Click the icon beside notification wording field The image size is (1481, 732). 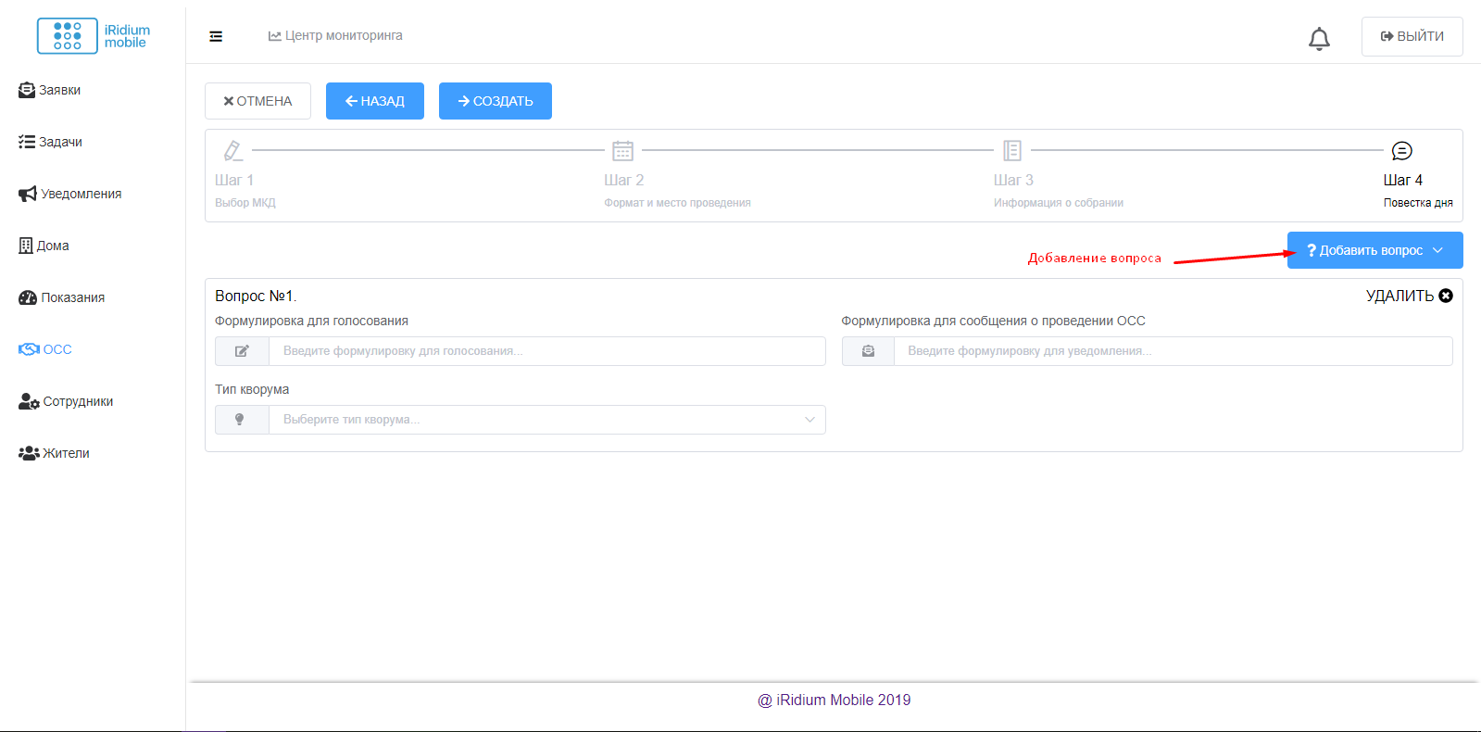[x=868, y=351]
